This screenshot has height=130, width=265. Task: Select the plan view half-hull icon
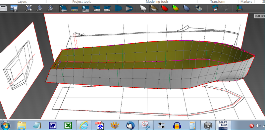tap(118, 8)
